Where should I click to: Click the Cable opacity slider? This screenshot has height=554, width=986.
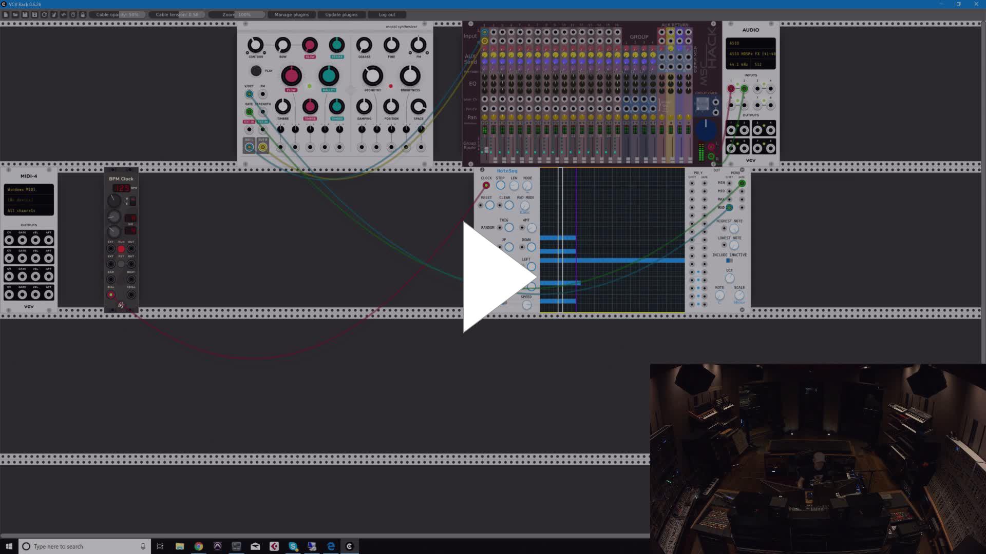point(118,14)
